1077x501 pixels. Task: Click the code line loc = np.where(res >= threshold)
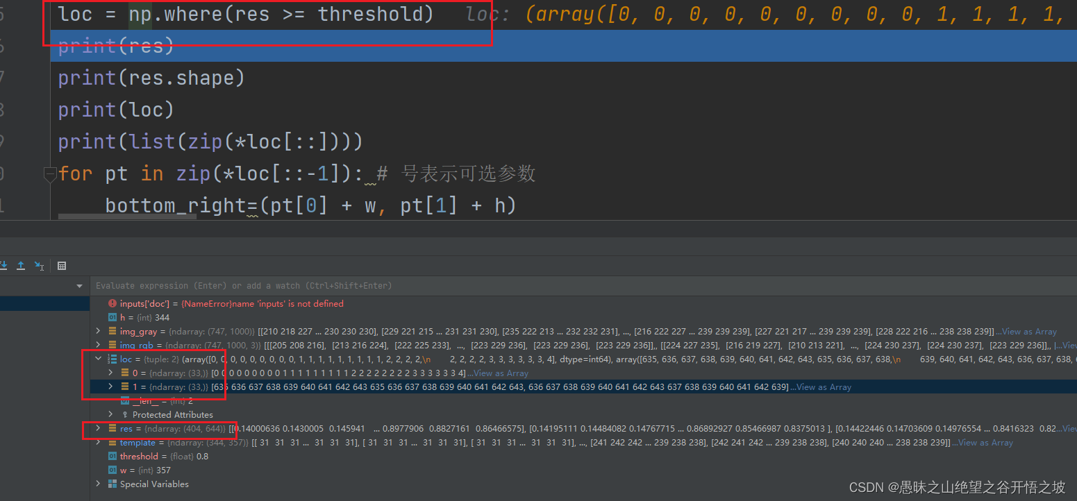pos(246,14)
